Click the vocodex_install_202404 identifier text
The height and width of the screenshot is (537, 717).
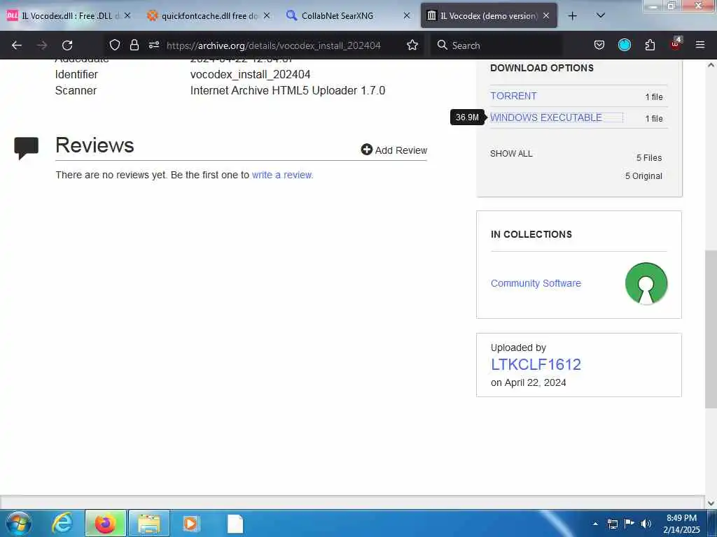click(250, 74)
